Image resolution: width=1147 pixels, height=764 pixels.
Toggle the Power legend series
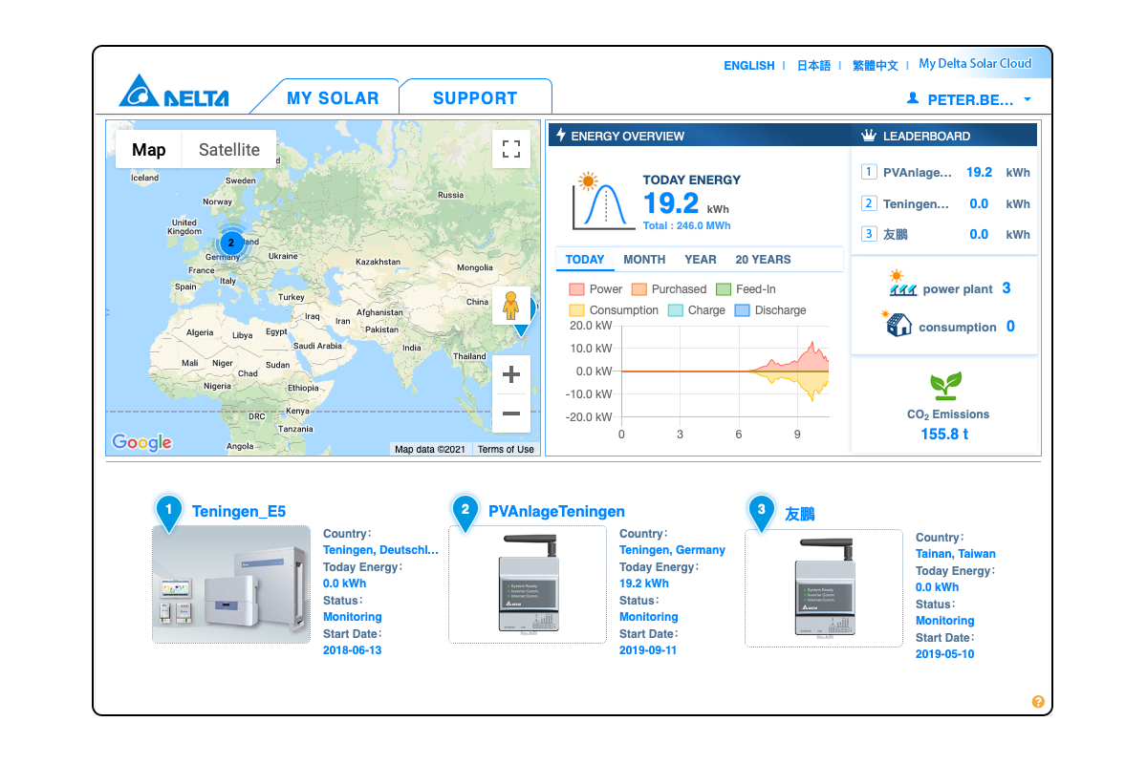tap(595, 289)
